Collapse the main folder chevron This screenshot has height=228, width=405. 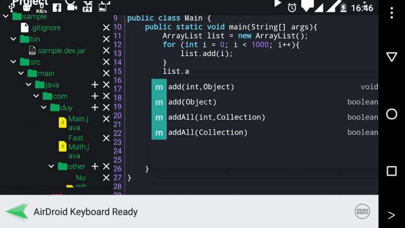[x=21, y=73]
